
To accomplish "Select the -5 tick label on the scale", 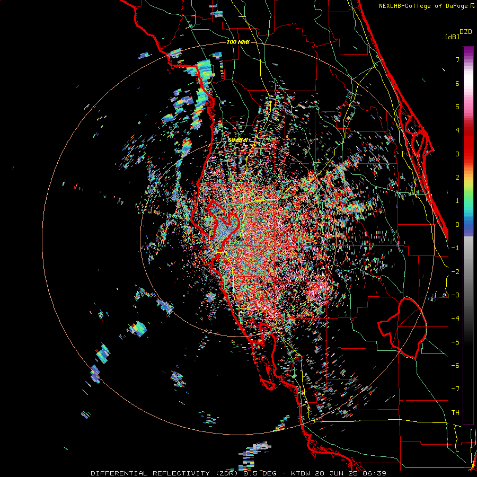I will 455,342.
